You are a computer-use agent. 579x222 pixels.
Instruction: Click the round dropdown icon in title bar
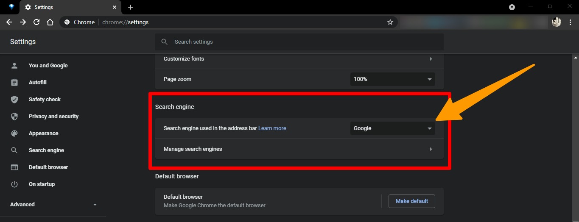[512, 7]
